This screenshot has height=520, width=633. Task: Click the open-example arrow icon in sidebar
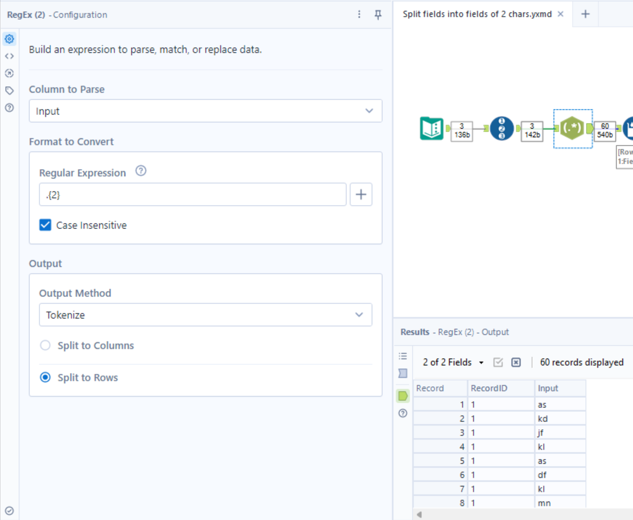9,73
